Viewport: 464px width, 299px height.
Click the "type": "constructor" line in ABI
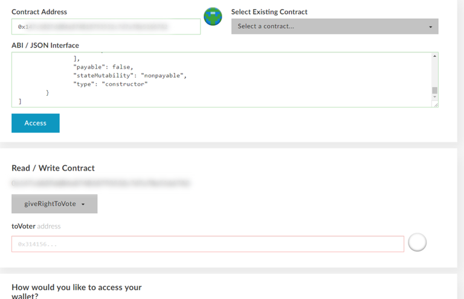[111, 84]
